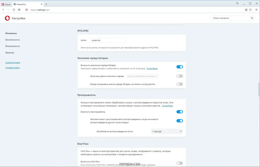
Task: Open Easy Setup sliders icon
Action: (x=256, y=10)
